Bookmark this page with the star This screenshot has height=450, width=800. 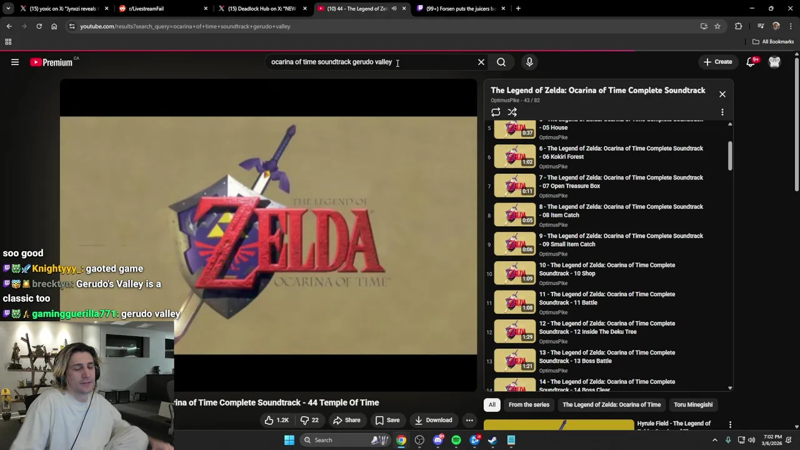pyautogui.click(x=717, y=26)
